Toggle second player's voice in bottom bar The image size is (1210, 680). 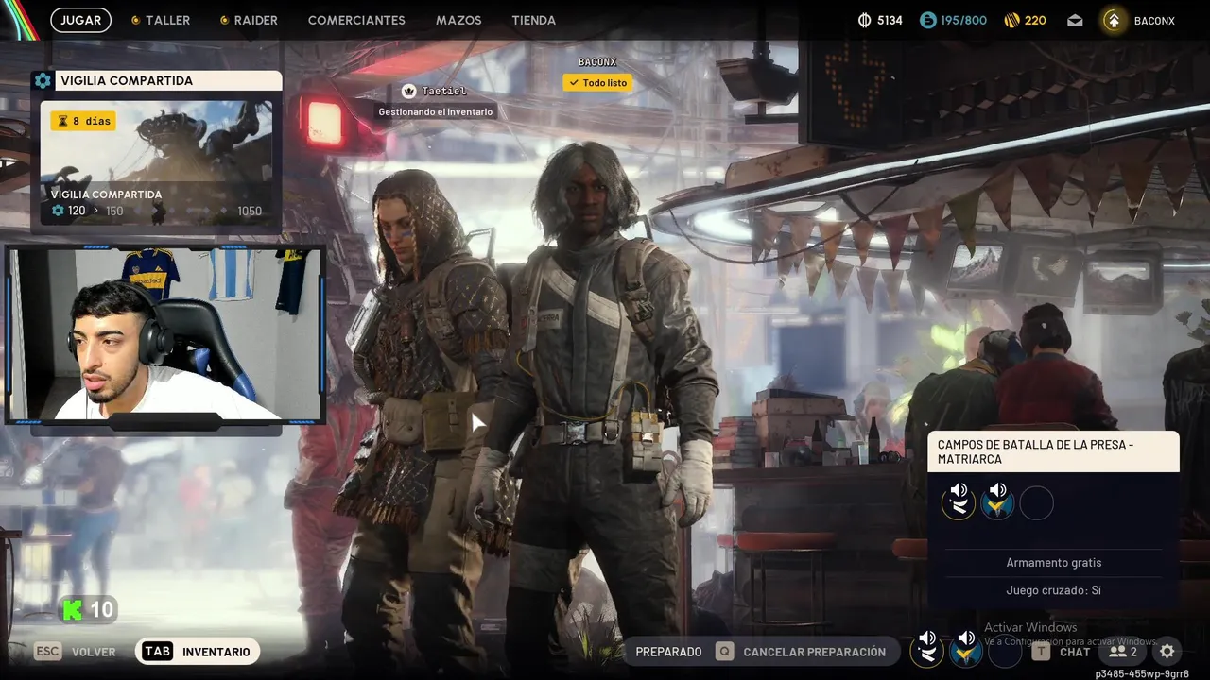966,650
